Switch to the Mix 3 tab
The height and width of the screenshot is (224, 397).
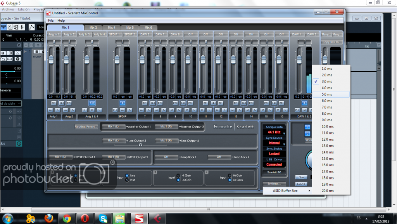(x=93, y=28)
